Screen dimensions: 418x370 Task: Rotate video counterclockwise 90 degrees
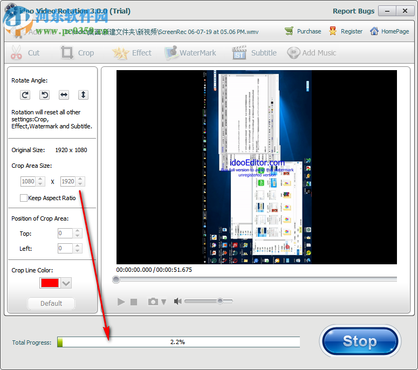pyautogui.click(x=45, y=95)
